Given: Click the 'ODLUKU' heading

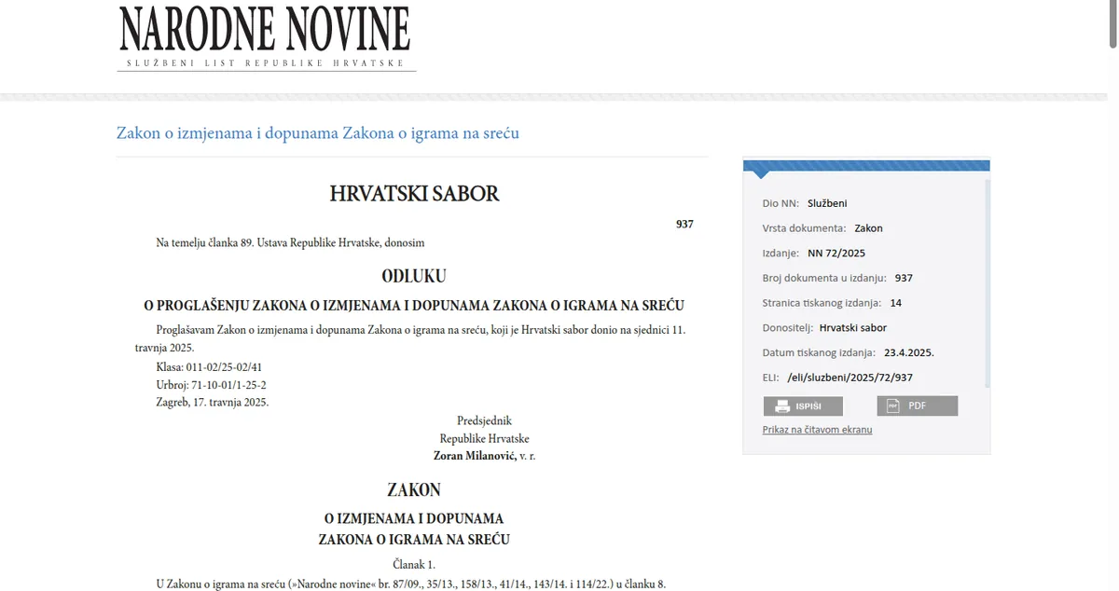Looking at the screenshot, I should tap(414, 277).
